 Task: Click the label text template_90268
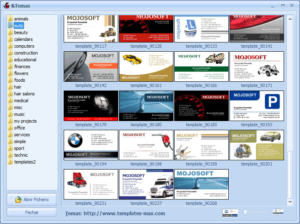(201, 203)
